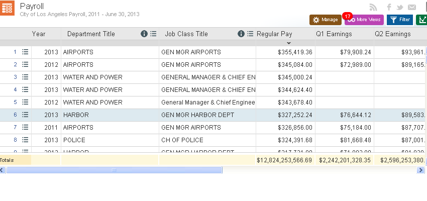Click the orange dataset grid icon
Image resolution: width=427 pixels, height=201 pixels.
[x=7, y=8]
